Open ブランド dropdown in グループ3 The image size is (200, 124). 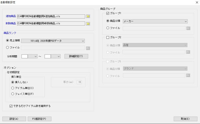(x=155, y=69)
